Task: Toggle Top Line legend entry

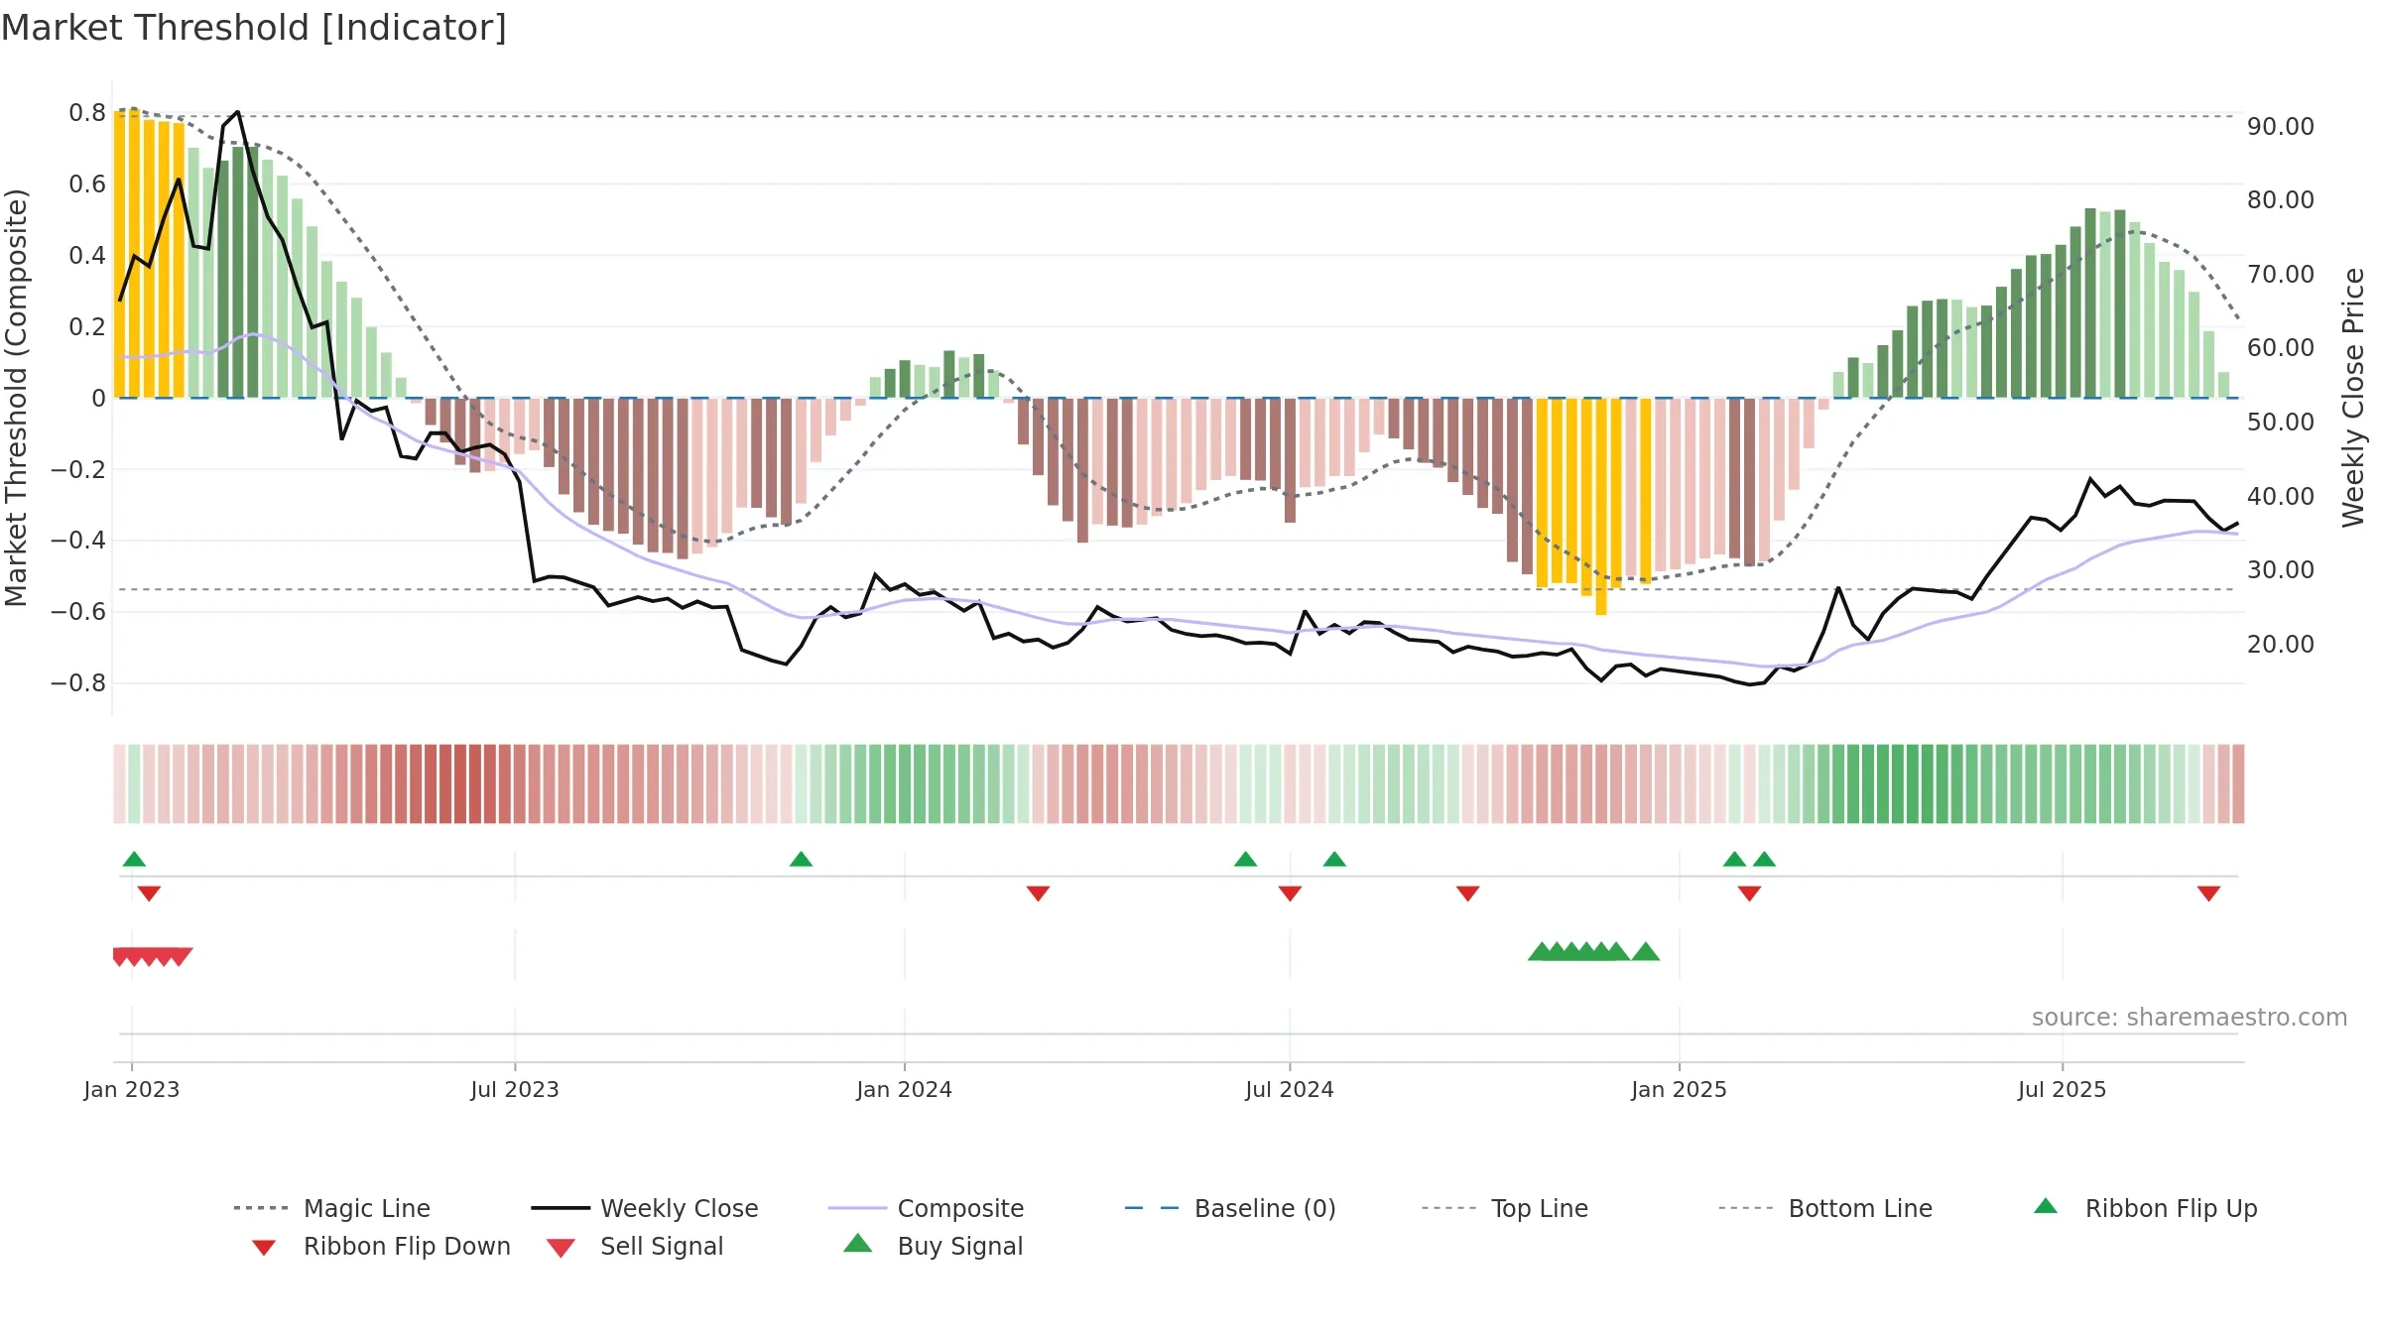Action: pos(1505,1208)
